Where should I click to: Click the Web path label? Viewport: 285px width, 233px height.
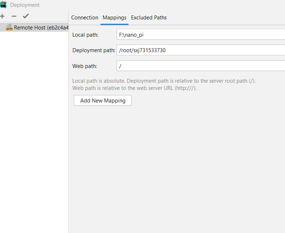coord(85,66)
